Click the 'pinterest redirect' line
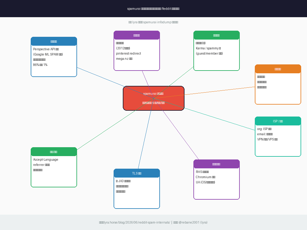The image size is (307, 230). (128, 53)
